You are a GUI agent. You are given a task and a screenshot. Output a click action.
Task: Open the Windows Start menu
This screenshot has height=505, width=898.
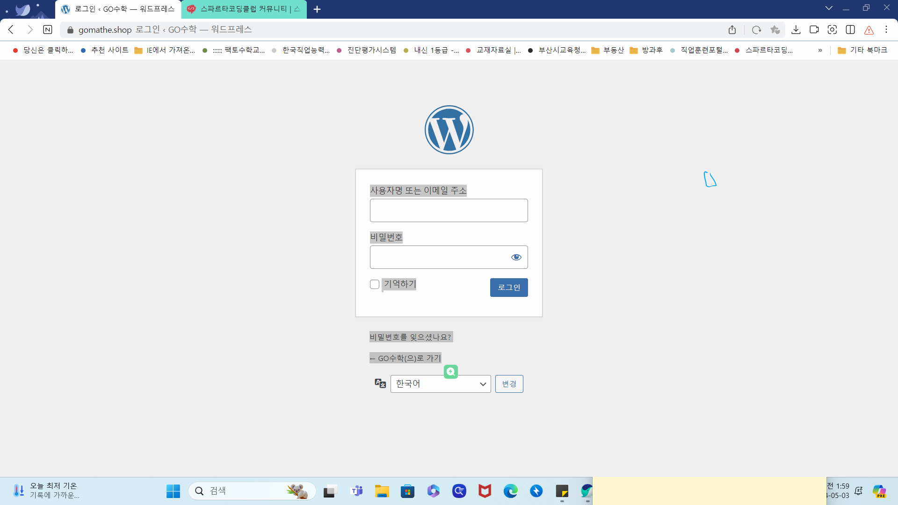pos(173,491)
